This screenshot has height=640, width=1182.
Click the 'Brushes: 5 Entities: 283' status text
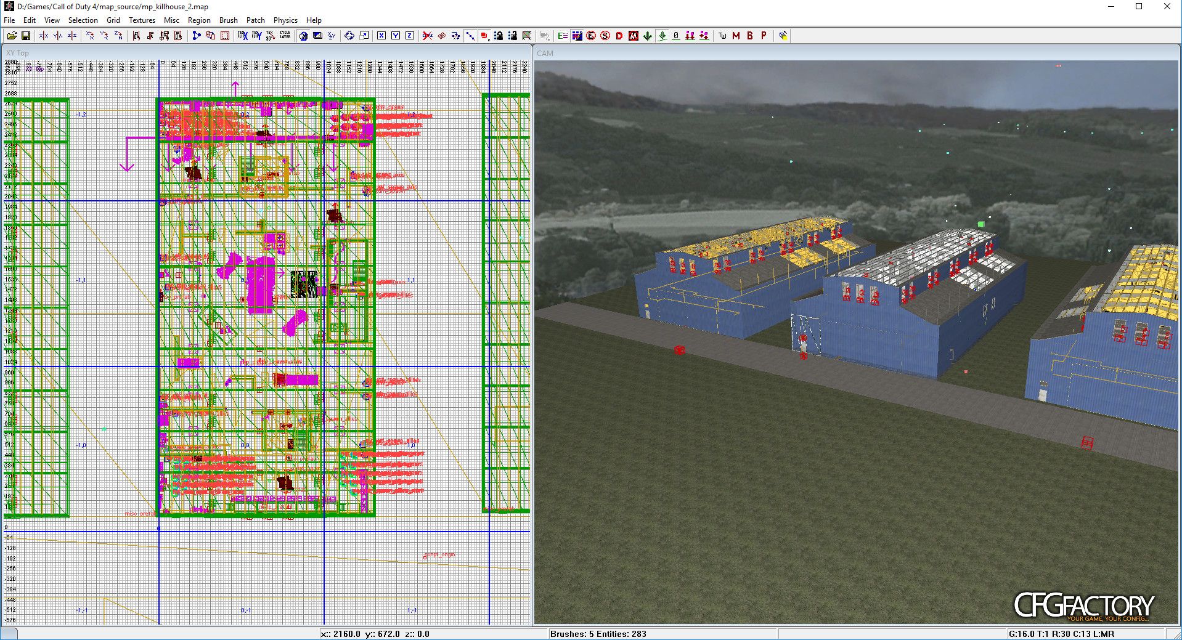[598, 634]
